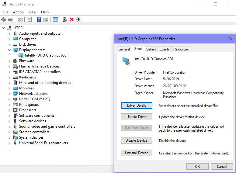Switch to the General tab
Viewport: 236px width, 173px height.
[124, 49]
